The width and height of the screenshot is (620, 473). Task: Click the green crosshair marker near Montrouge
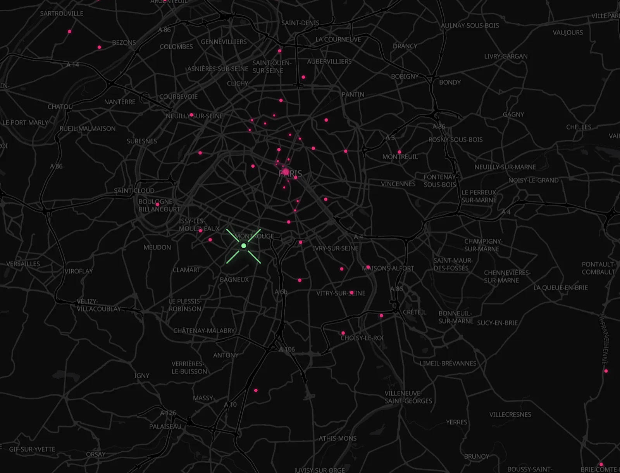click(243, 246)
